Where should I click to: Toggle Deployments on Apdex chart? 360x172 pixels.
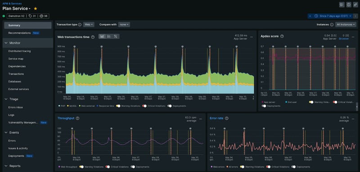coord(264,106)
